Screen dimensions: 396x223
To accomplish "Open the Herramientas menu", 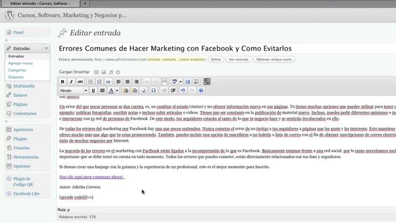I will click(26, 157).
